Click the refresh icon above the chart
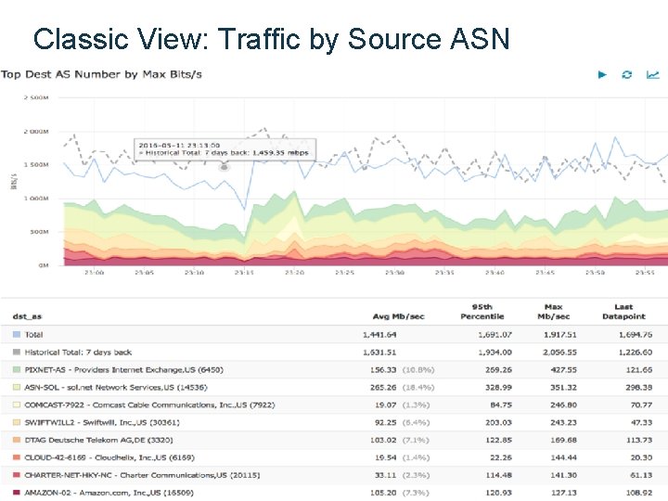 click(626, 74)
